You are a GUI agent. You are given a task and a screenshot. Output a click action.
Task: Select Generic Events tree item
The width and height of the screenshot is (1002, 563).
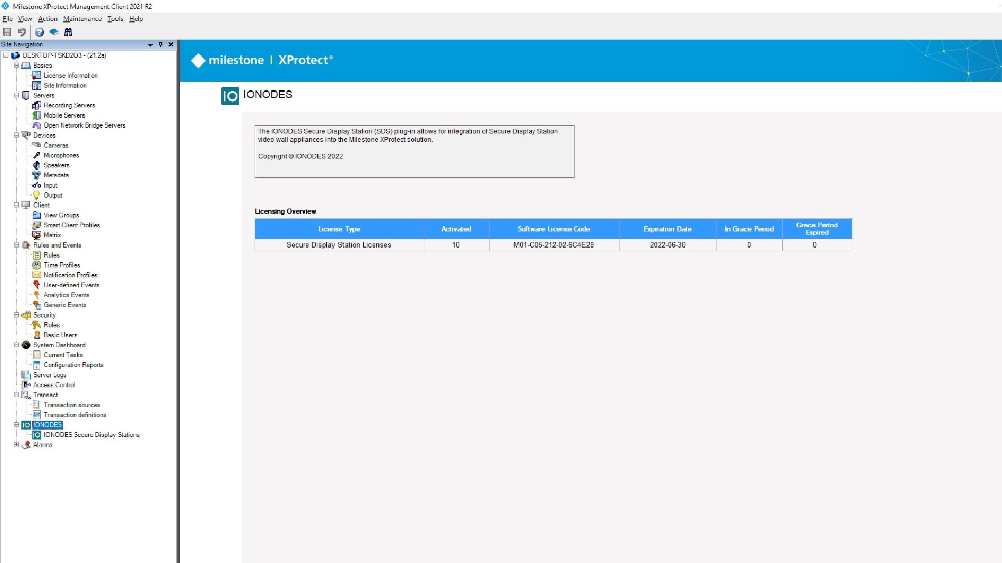click(65, 305)
